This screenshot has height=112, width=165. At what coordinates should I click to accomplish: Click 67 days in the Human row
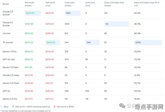click(105, 43)
